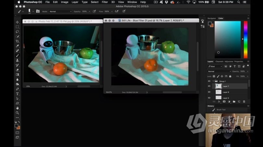Viewport: 263px width, 147px height.
Task: Select the History Brush tool
Action: click(17, 65)
